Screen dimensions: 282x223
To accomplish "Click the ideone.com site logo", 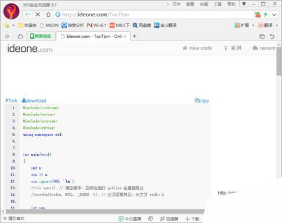I will click(x=30, y=48).
